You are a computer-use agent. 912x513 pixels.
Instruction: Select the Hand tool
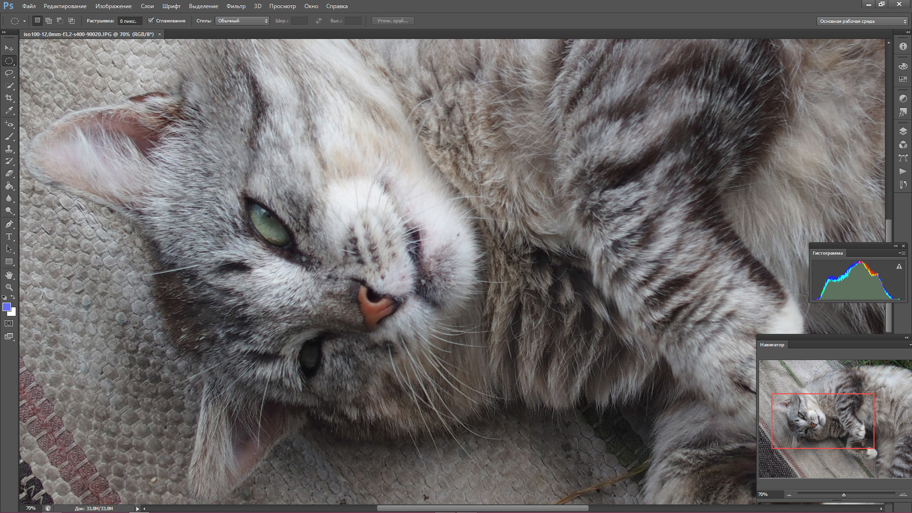(9, 275)
